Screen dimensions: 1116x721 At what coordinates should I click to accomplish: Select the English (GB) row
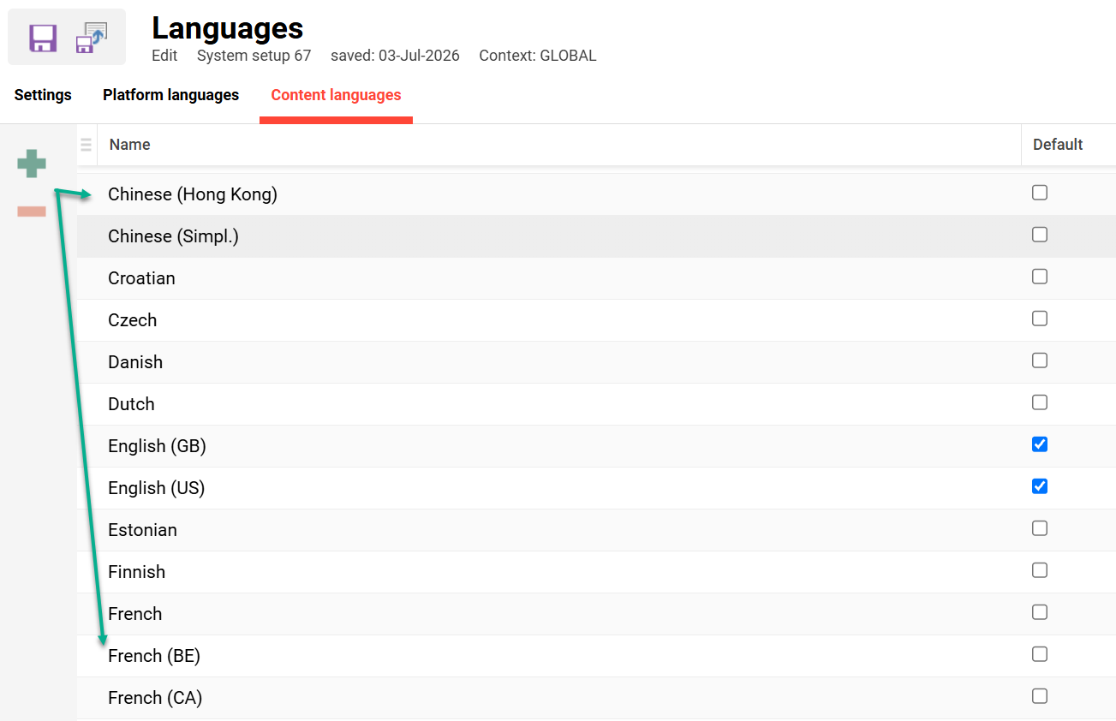596,446
